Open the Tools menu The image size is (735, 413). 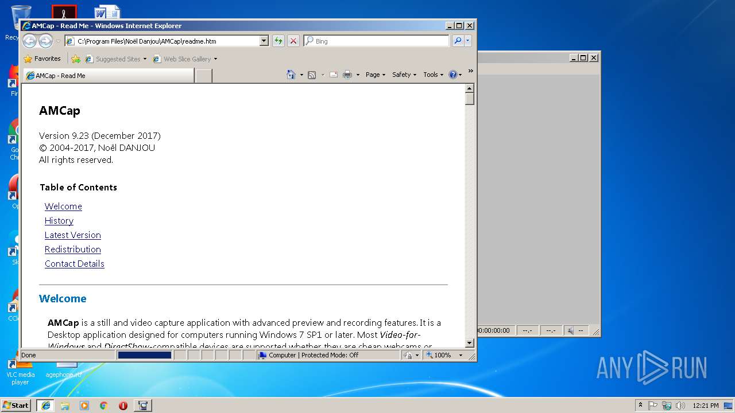point(434,75)
